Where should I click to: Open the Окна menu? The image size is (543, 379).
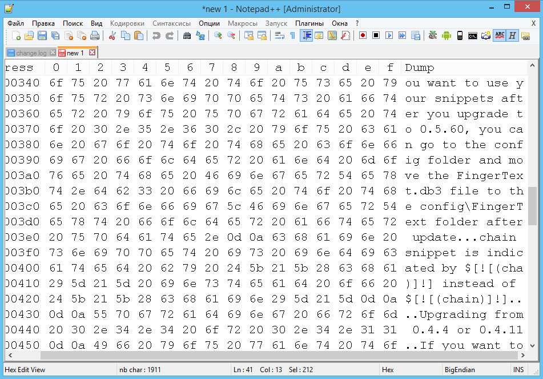point(339,23)
